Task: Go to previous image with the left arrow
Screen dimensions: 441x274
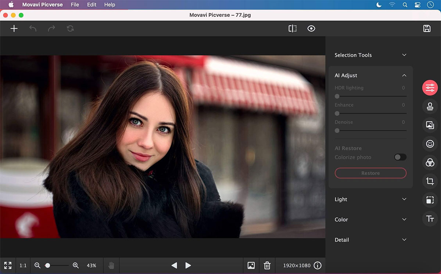Action: pos(174,265)
